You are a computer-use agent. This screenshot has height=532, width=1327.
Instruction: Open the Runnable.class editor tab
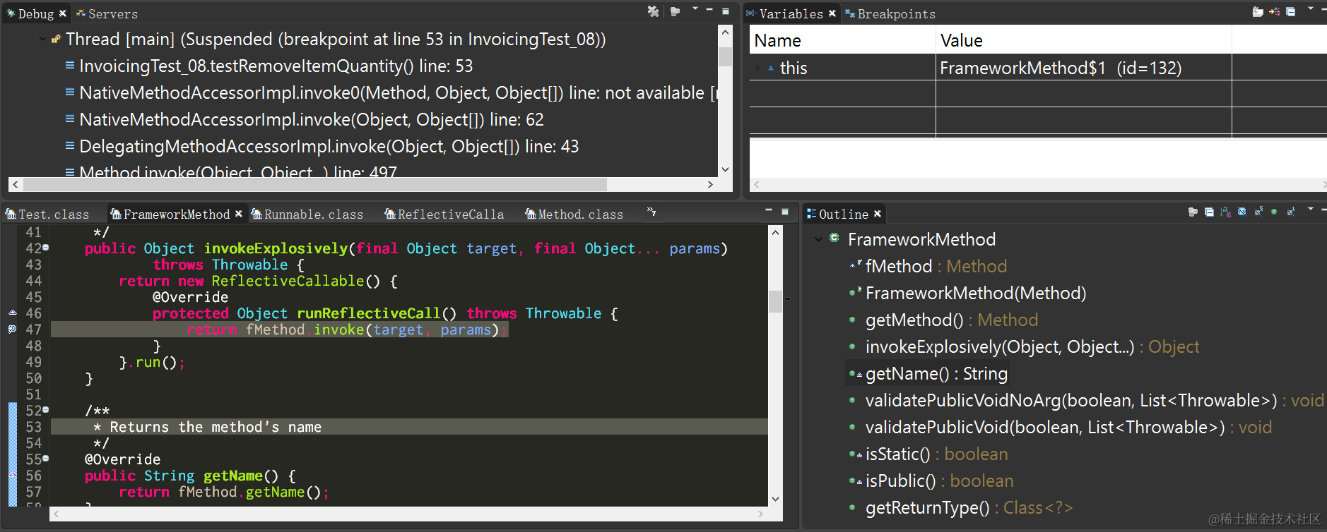[x=307, y=214]
